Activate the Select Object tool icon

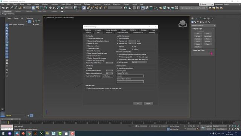click(34, 8)
